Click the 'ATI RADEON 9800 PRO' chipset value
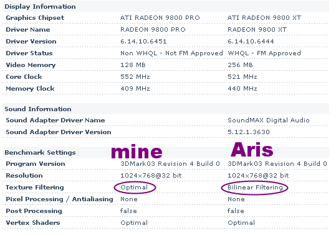 tap(160, 18)
